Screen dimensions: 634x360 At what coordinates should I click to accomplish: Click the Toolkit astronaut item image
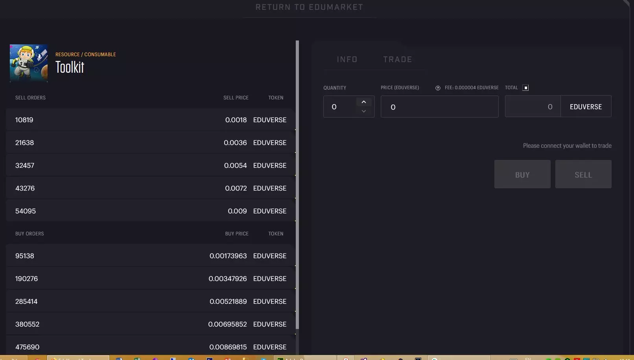(29, 63)
